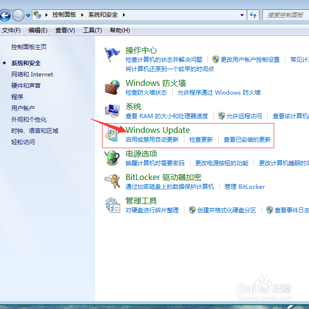Open the Windows 防火墙 heading
The height and width of the screenshot is (309, 309).
coord(155,83)
